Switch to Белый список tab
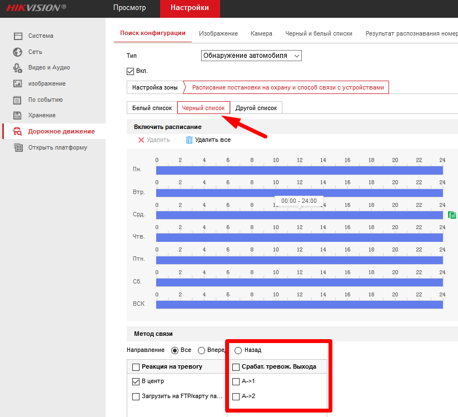458x417 pixels. pyautogui.click(x=152, y=108)
